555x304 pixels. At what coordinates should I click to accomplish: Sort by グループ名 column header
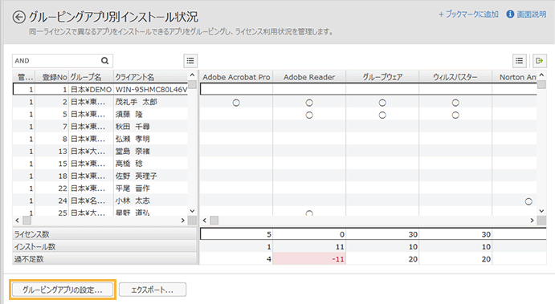coord(91,77)
